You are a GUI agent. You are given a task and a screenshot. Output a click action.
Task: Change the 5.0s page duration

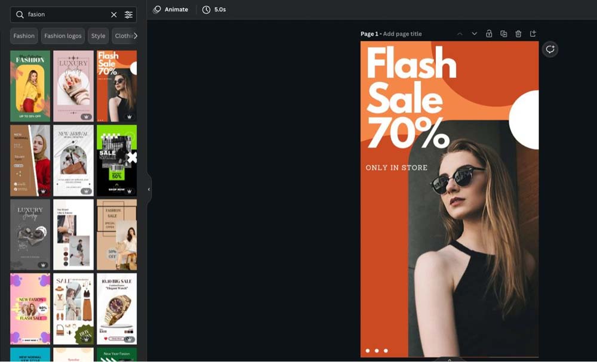214,10
